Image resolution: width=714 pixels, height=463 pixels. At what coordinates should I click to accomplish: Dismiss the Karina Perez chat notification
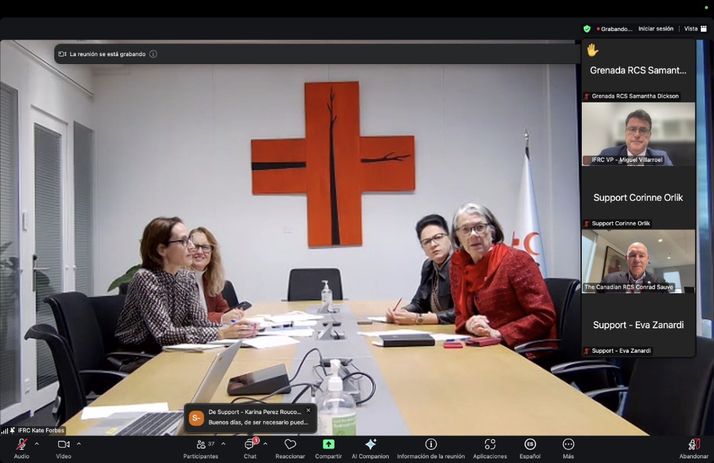308,410
